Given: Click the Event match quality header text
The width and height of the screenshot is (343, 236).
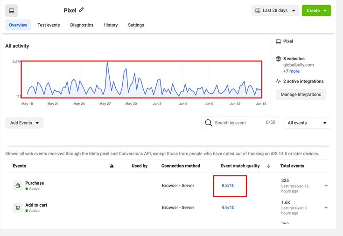Looking at the screenshot, I should (x=240, y=166).
